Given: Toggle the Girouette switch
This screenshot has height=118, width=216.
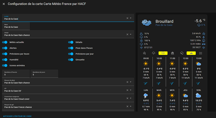Looking at the screenshot, I should point(71,60).
